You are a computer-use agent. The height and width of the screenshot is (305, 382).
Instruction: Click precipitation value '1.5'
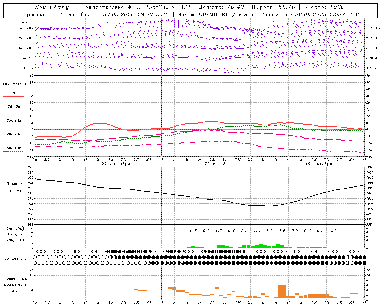282,231
